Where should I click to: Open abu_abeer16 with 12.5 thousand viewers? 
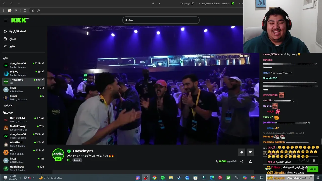point(23,65)
